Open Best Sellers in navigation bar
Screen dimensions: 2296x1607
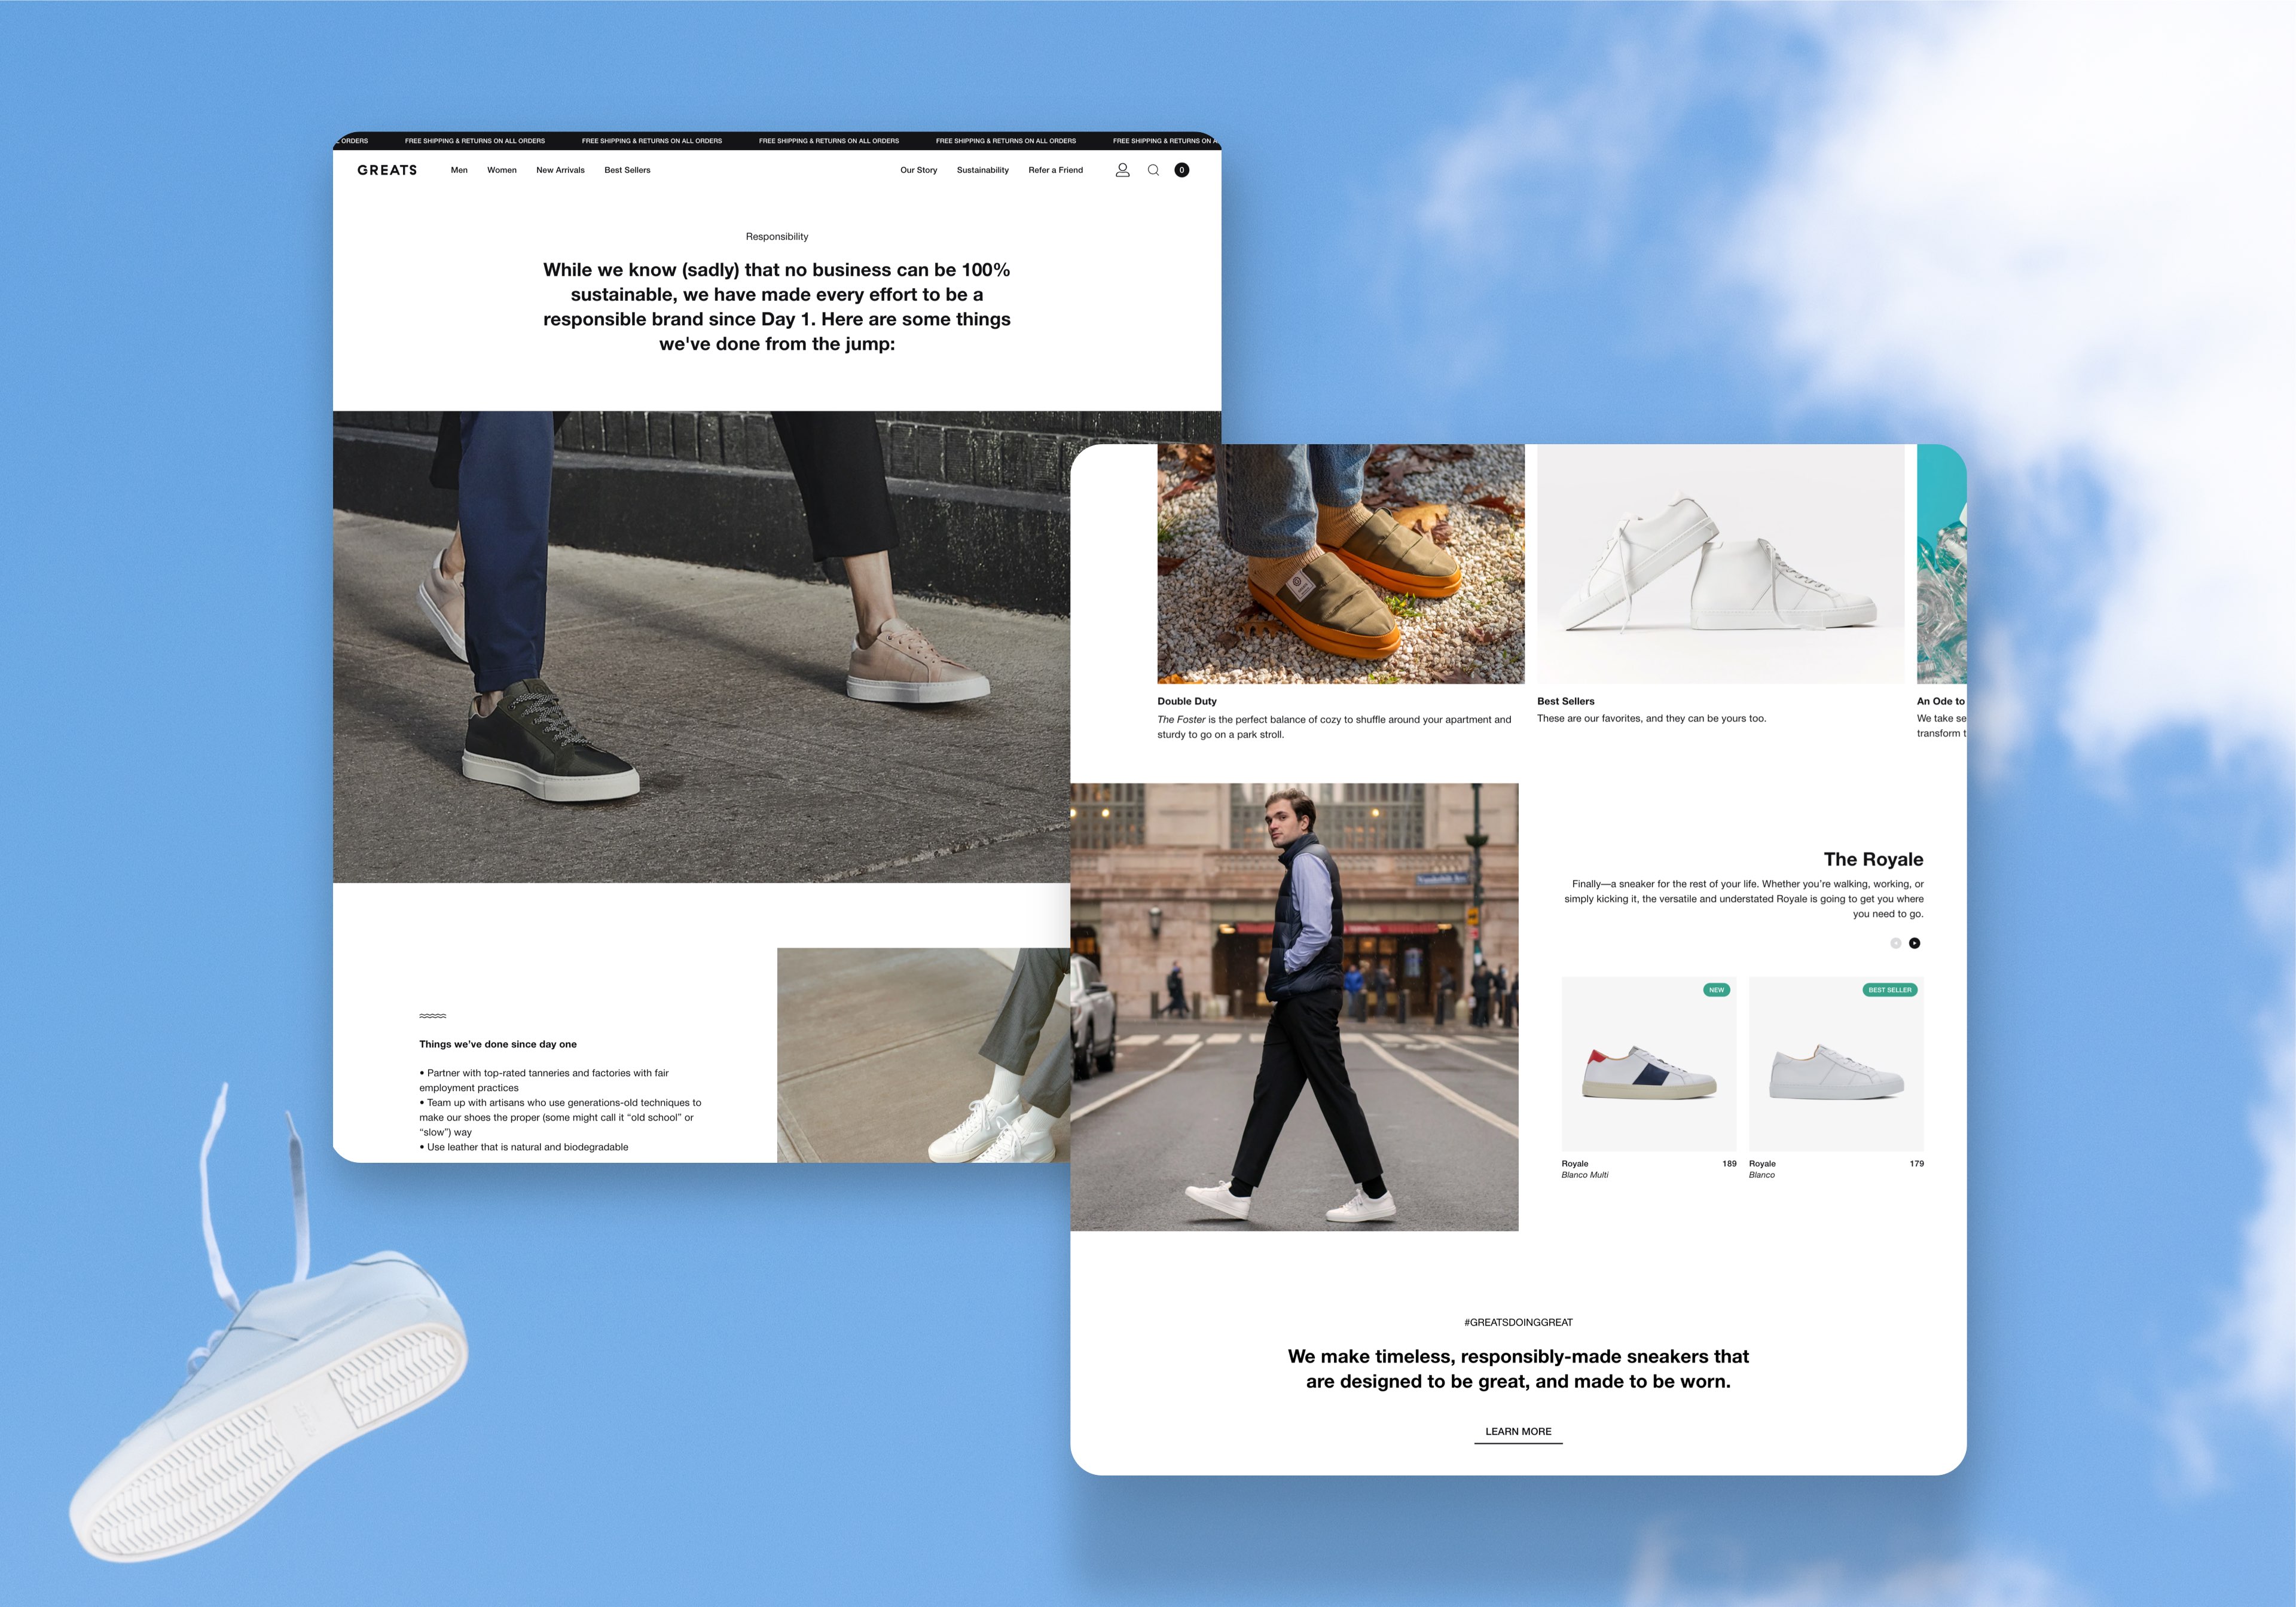click(627, 170)
